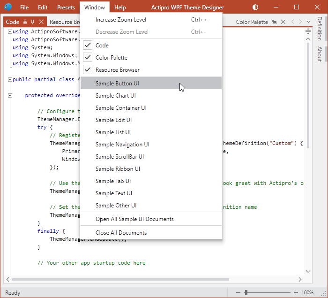Minimize the Theme Designer window
Viewport: 328px width, 298px height.
276,8
